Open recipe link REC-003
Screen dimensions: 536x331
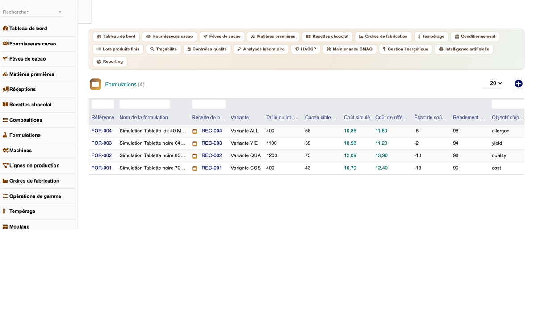click(212, 143)
